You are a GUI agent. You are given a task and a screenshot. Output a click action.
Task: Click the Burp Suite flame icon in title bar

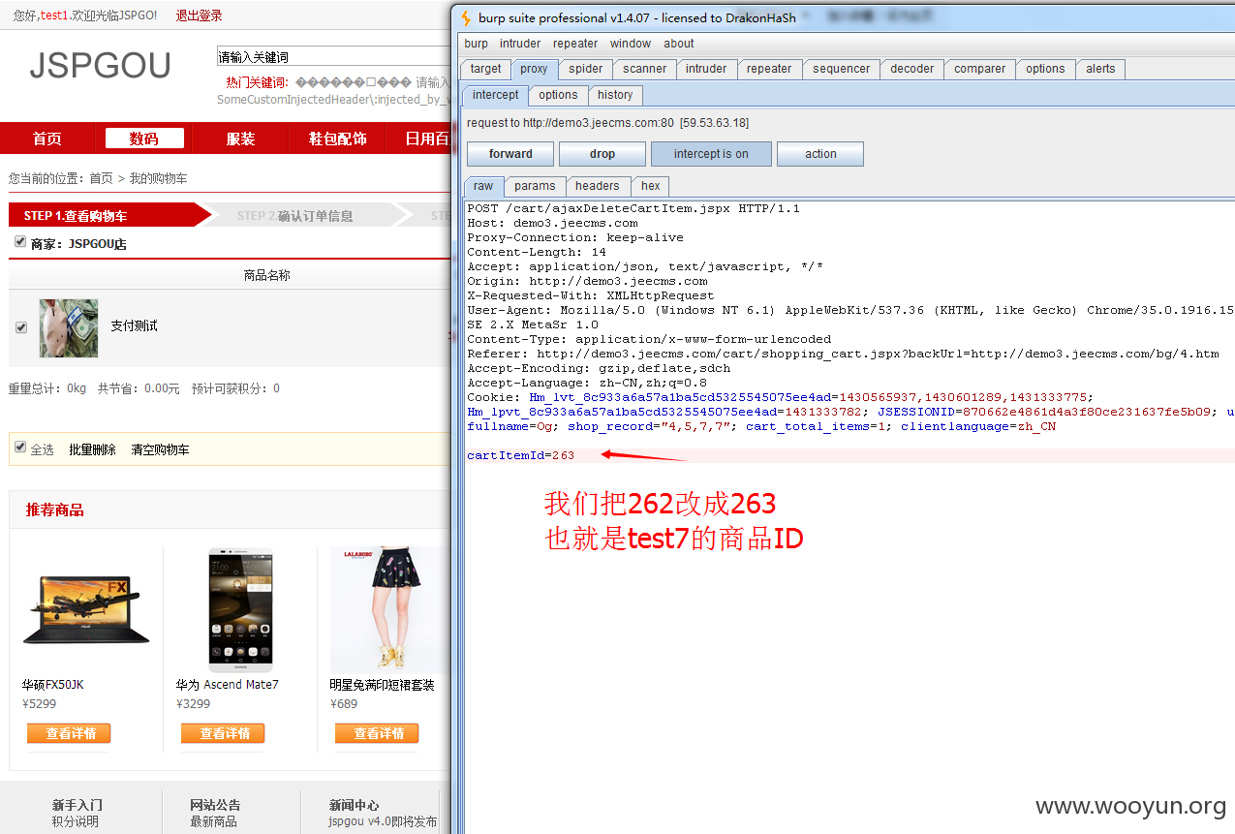pos(466,17)
